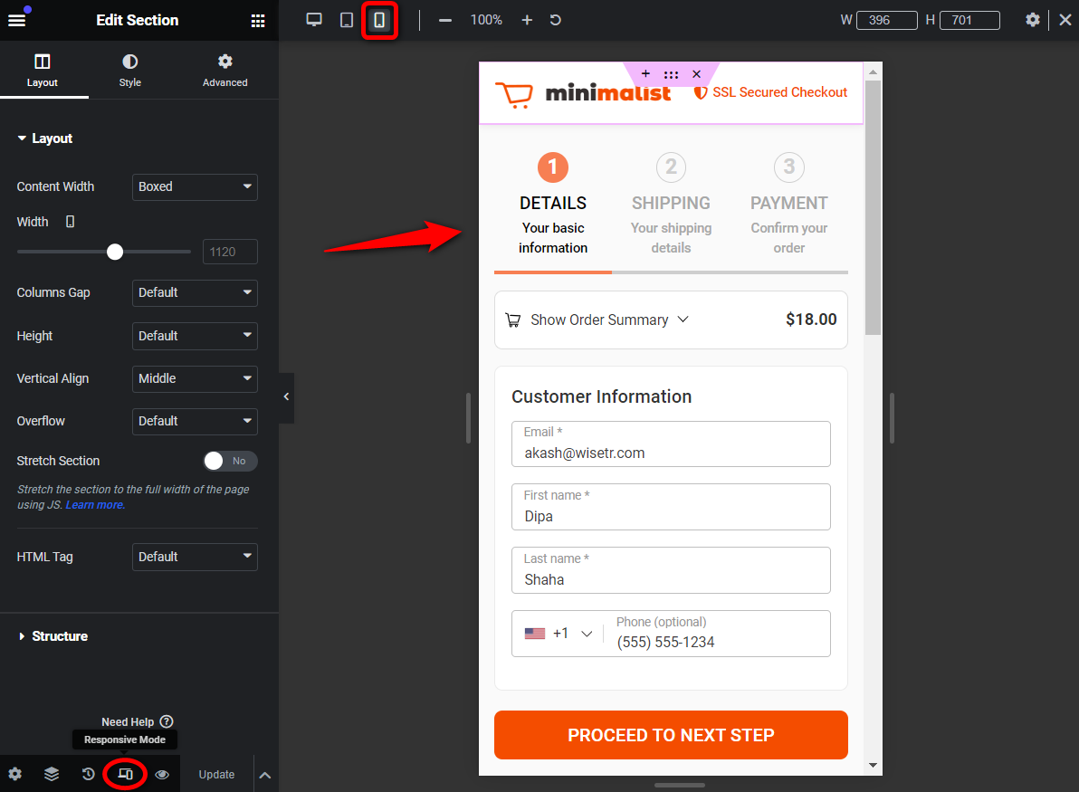Expand the Structure section
The image size is (1079, 792).
pos(53,636)
